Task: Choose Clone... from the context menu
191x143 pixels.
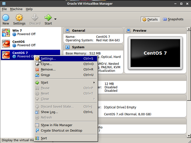Action: 66,64
